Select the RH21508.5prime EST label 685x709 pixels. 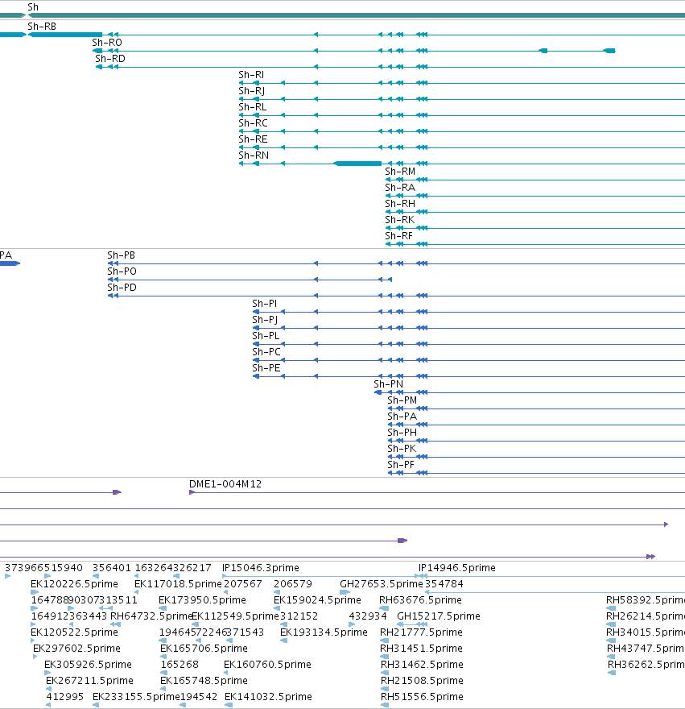[422, 681]
